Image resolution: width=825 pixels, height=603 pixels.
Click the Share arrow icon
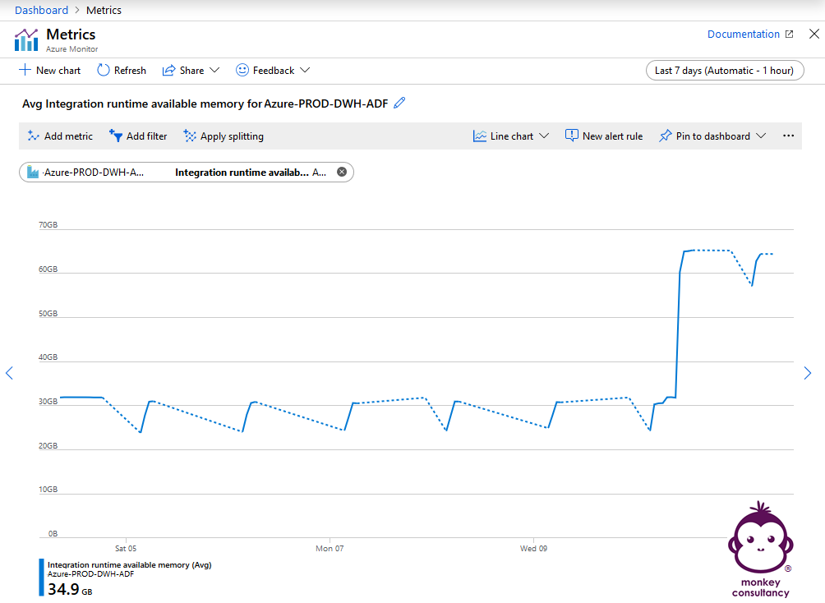[x=168, y=71]
